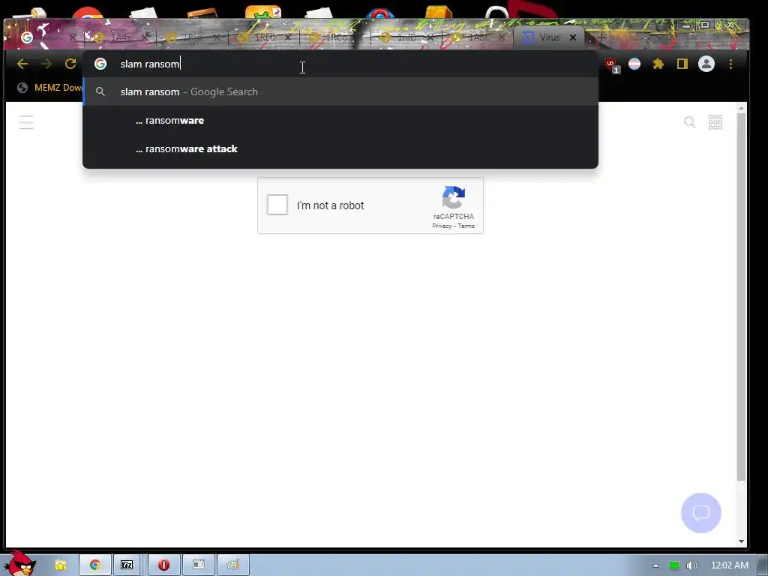
Task: Switch to the tab labeled 1A4a
Action: 121,37
